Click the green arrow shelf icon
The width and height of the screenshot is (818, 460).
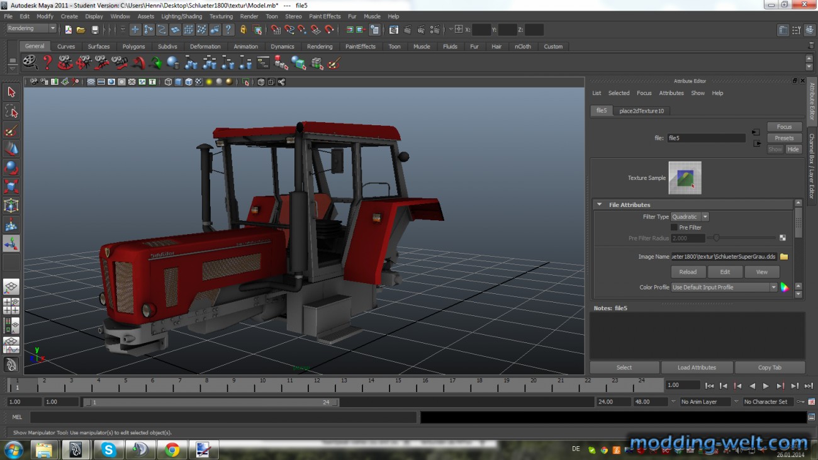pos(155,62)
